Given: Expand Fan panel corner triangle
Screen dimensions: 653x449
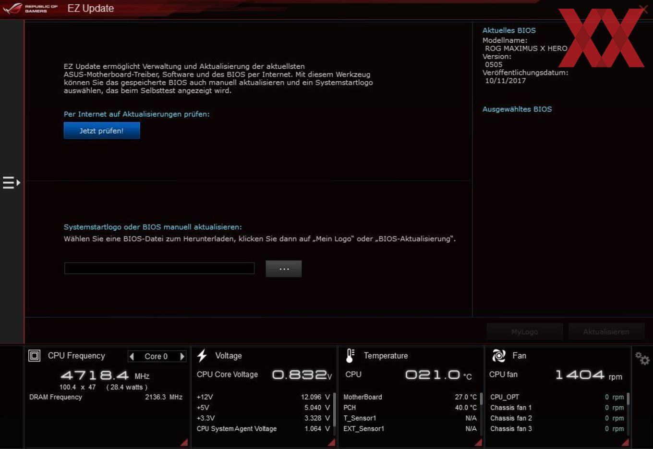Looking at the screenshot, I should pos(625,442).
